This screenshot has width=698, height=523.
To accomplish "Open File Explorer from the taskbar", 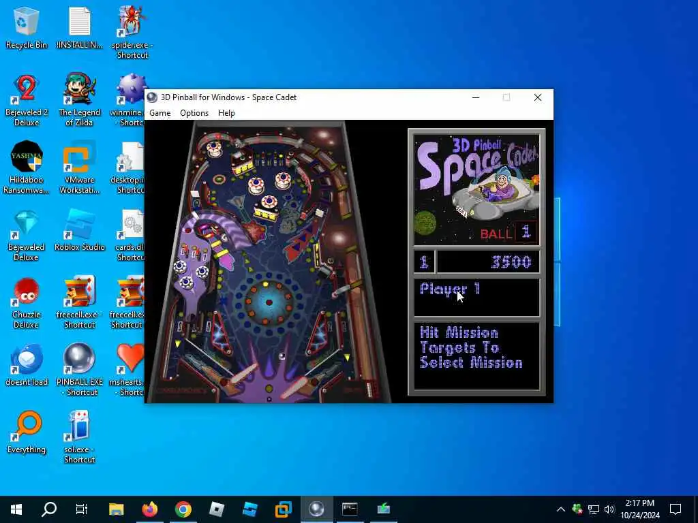I will (116, 509).
